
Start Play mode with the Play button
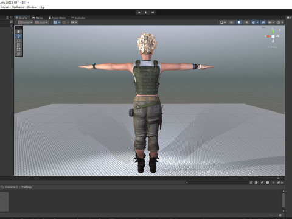tap(139, 12)
